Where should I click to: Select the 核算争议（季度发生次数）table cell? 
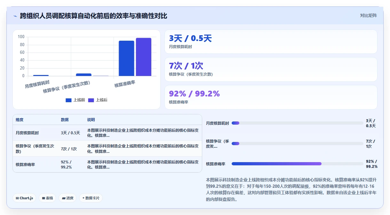(36, 149)
